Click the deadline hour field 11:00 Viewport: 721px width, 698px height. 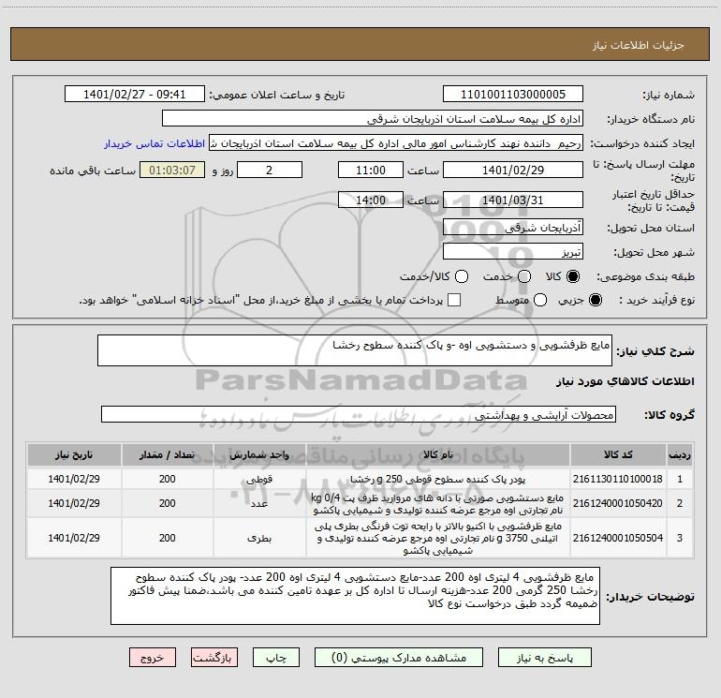click(x=371, y=170)
